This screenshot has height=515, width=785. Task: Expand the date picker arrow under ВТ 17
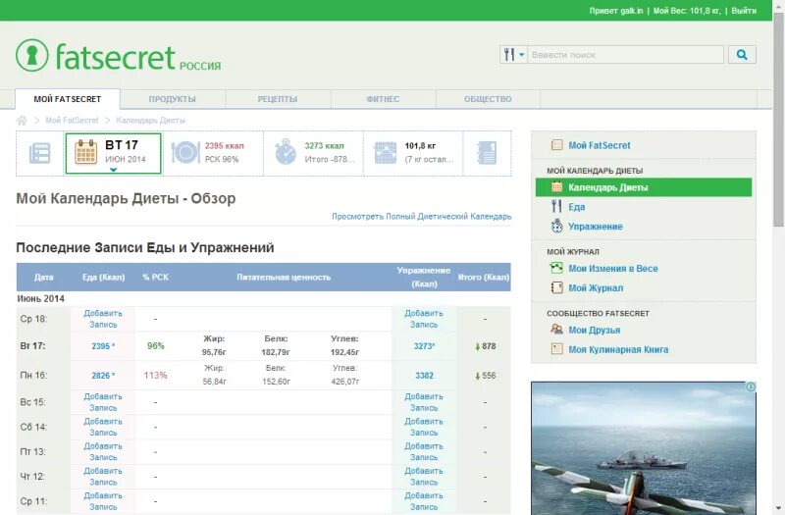pyautogui.click(x=113, y=170)
